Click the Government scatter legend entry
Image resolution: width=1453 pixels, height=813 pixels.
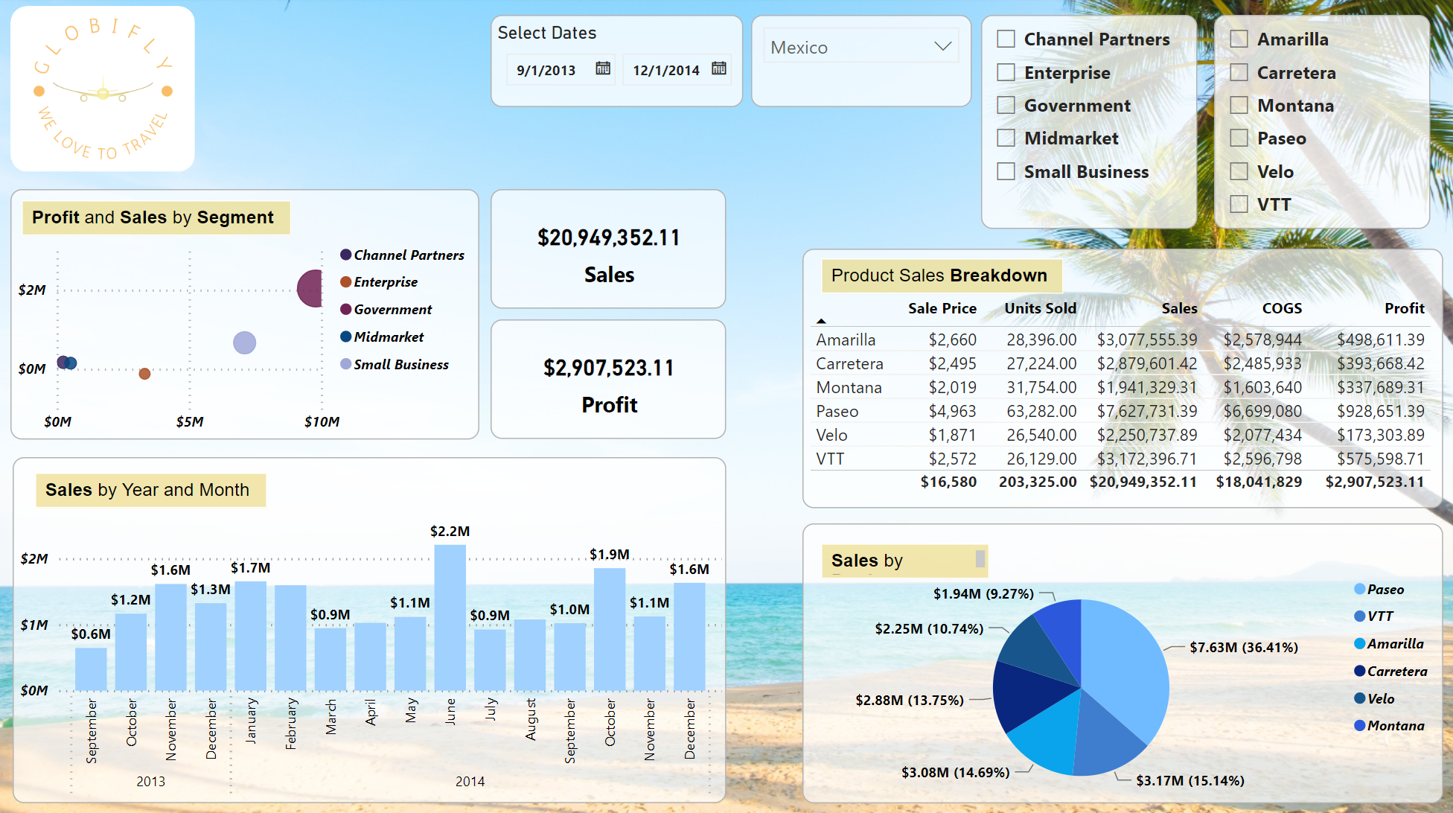[386, 309]
